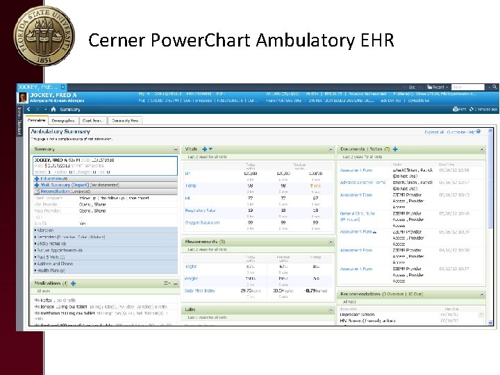Add a medication with the Medications plus icon

tap(74, 283)
